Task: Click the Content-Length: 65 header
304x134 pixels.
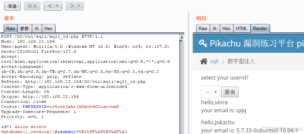Action: (x=25, y=92)
